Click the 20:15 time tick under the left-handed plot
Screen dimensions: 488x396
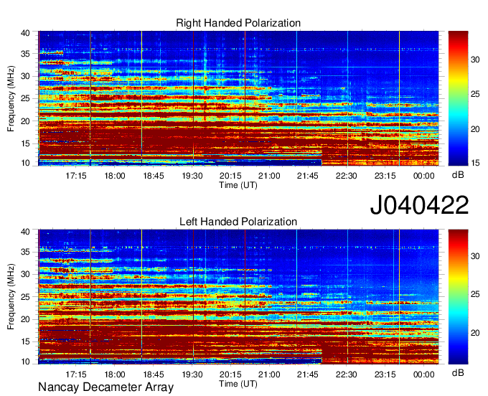pyautogui.click(x=230, y=374)
